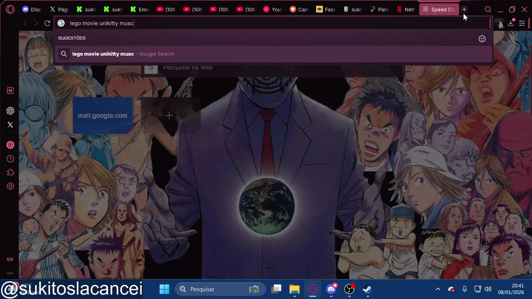Viewport: 532px width, 299px height.
Task: Open the profile avatar toolbar icon
Action: coord(500,24)
